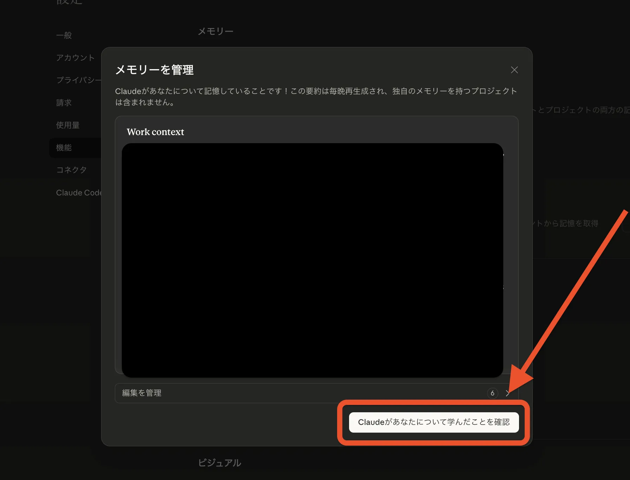Expand the 編集を管理 chevron
630x480 pixels.
point(507,393)
